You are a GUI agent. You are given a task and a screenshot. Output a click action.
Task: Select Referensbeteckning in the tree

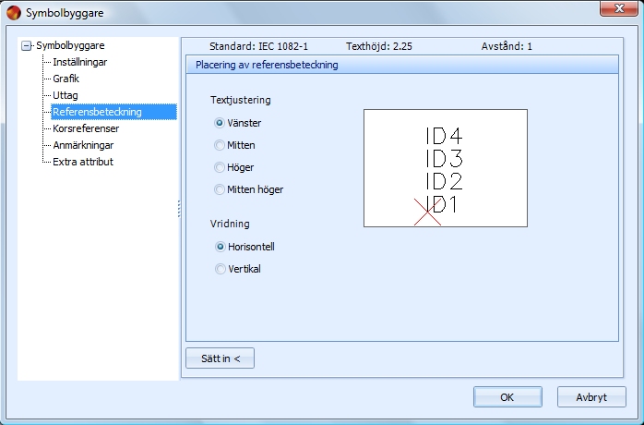[x=113, y=112]
